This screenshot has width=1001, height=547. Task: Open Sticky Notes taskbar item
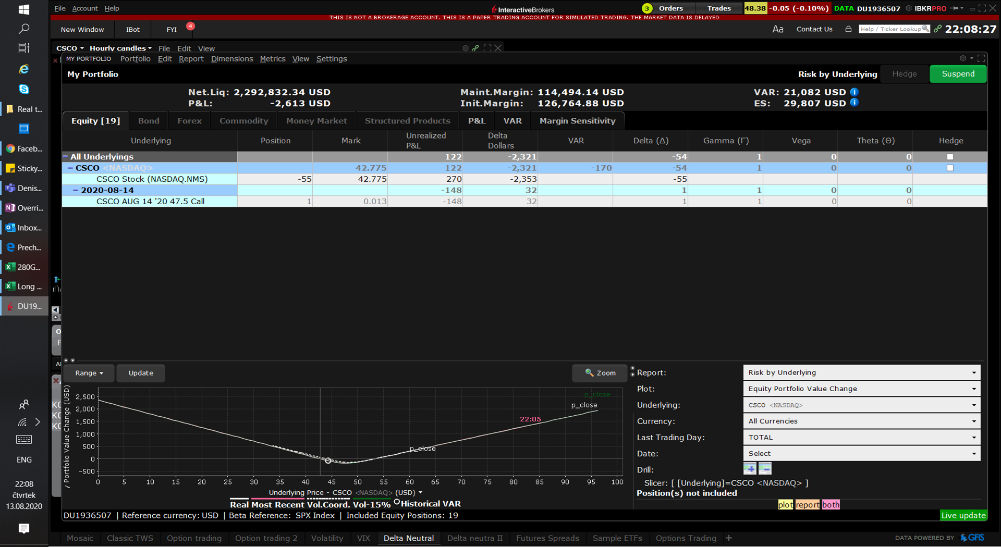pyautogui.click(x=25, y=168)
